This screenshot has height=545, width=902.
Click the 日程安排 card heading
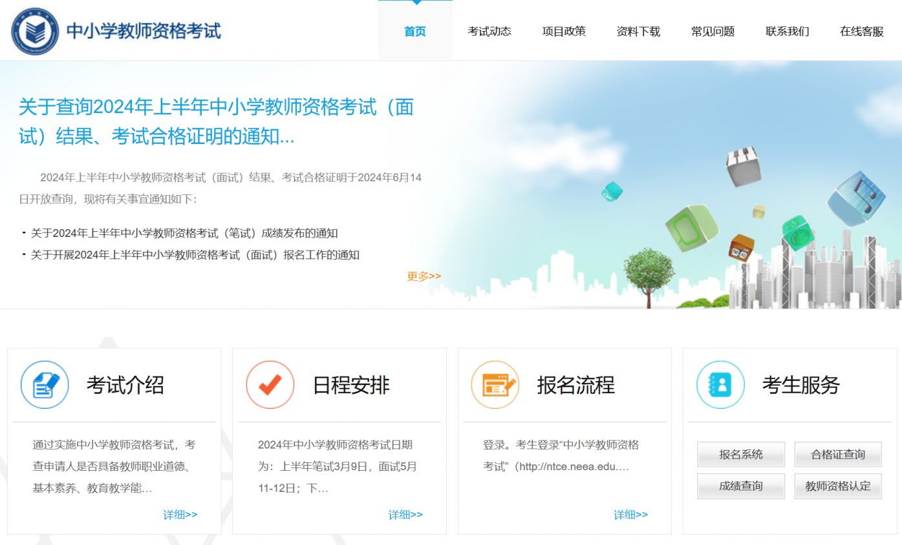tap(351, 385)
